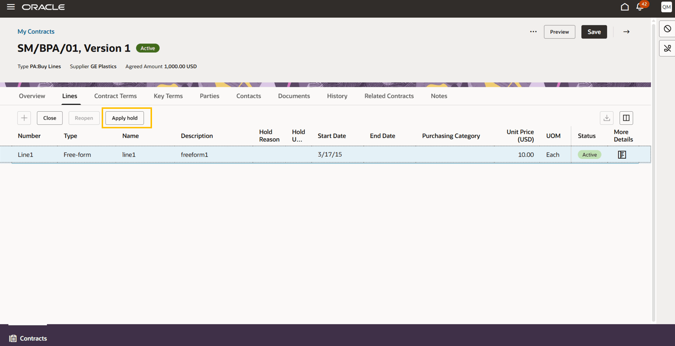Switch to the Parties tab
675x346 pixels.
click(209, 96)
